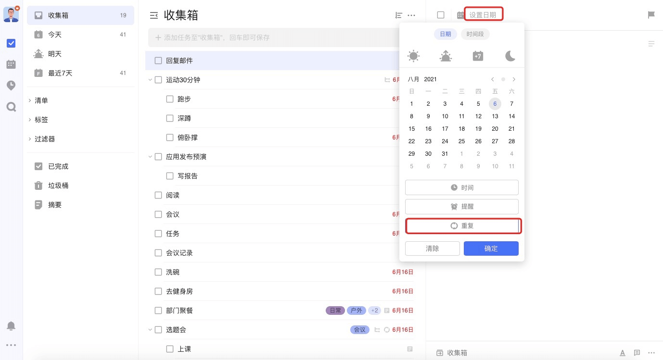Mark the 跑步 subtask as complete
This screenshot has height=360, width=663.
170,99
